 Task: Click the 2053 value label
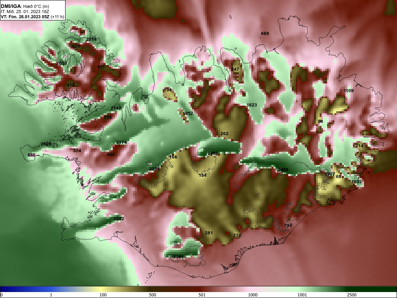[62, 63]
